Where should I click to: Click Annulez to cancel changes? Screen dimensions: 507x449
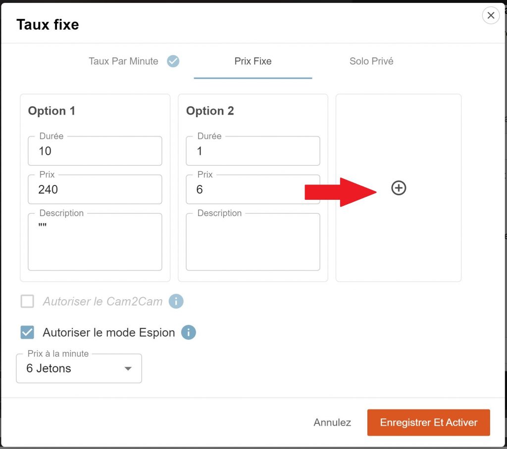click(332, 422)
